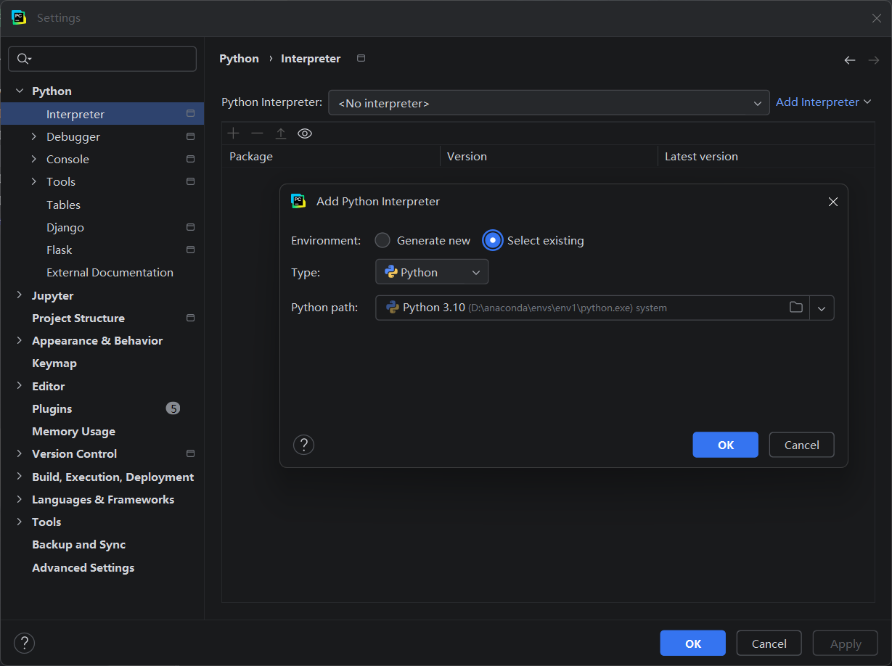
Task: Expand the Editor section
Action: [x=20, y=386]
